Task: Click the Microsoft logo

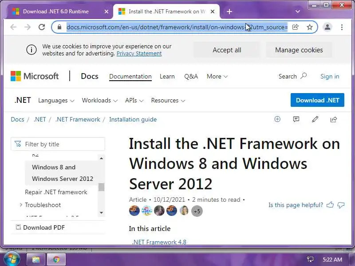Action: pyautogui.click(x=35, y=76)
